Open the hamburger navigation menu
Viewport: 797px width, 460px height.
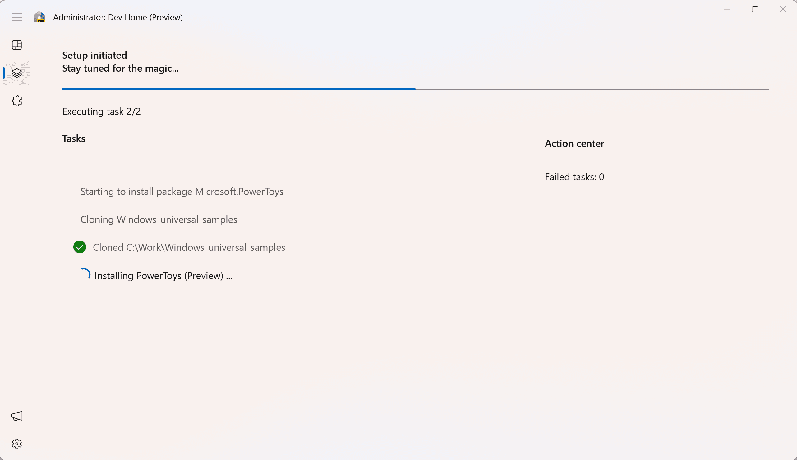17,17
